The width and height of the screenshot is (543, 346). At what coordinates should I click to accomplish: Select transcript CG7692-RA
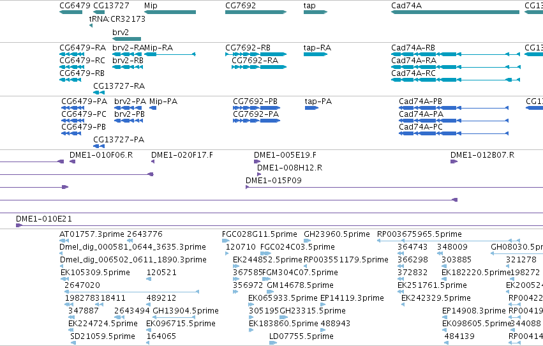[259, 67]
